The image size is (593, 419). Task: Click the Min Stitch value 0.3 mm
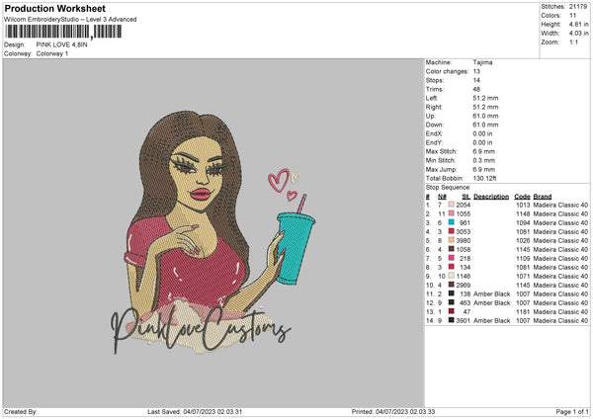click(x=483, y=160)
